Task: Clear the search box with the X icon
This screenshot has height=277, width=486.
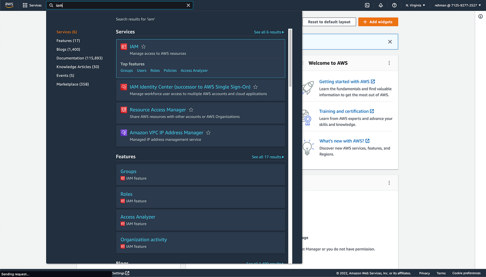Action: 188,5
